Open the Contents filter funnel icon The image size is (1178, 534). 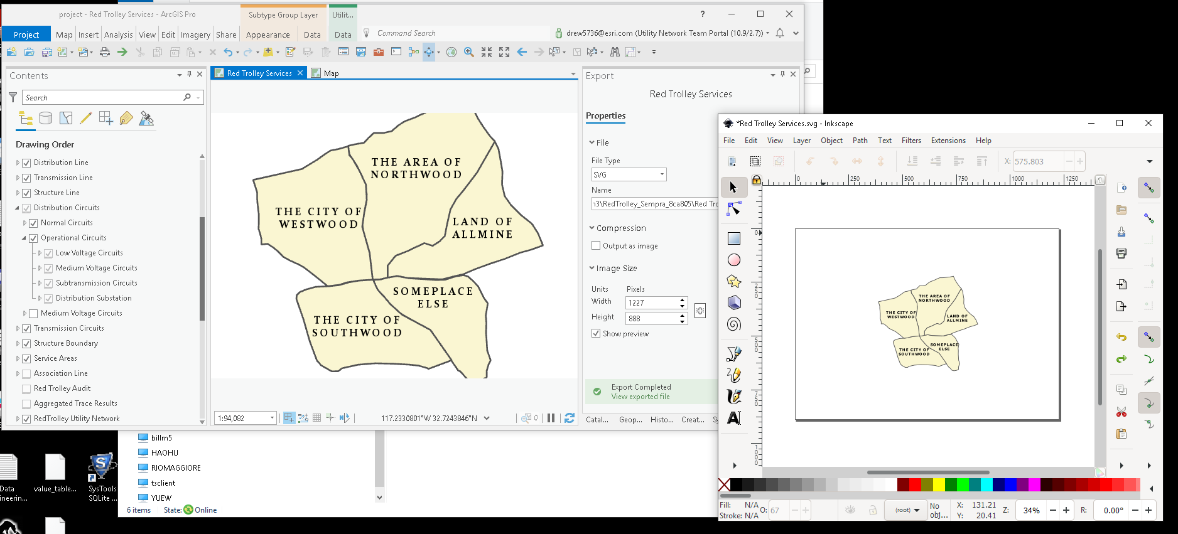coord(13,97)
